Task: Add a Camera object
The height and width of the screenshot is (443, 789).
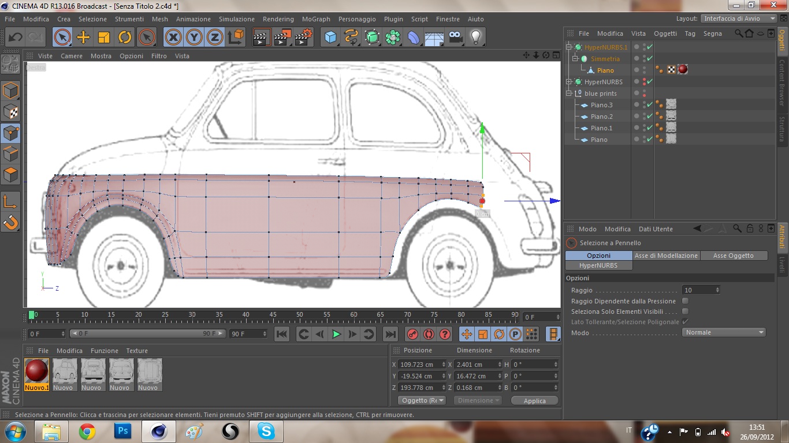Action: point(456,37)
